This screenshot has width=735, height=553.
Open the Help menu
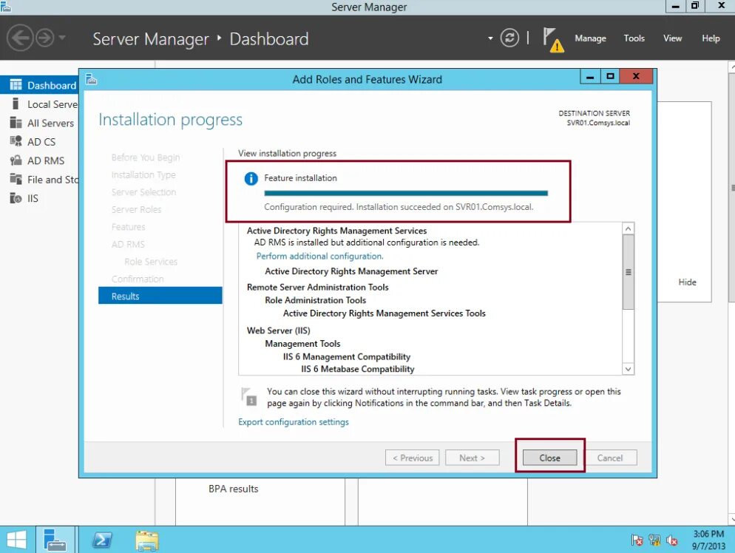(711, 38)
